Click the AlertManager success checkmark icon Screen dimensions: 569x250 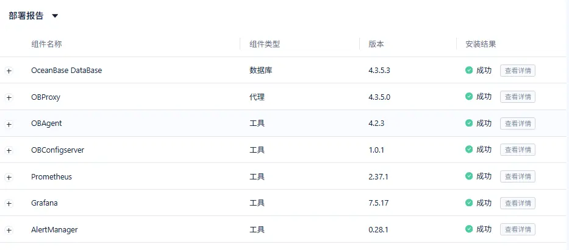point(469,229)
